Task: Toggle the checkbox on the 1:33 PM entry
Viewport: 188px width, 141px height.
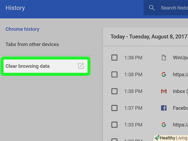Action: [x=114, y=125]
